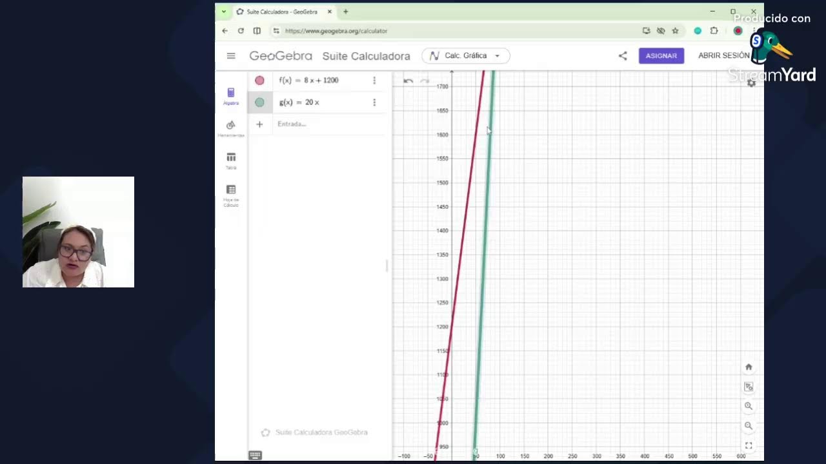
Task: Click ABRIR SESIÓN link
Action: [x=724, y=56]
